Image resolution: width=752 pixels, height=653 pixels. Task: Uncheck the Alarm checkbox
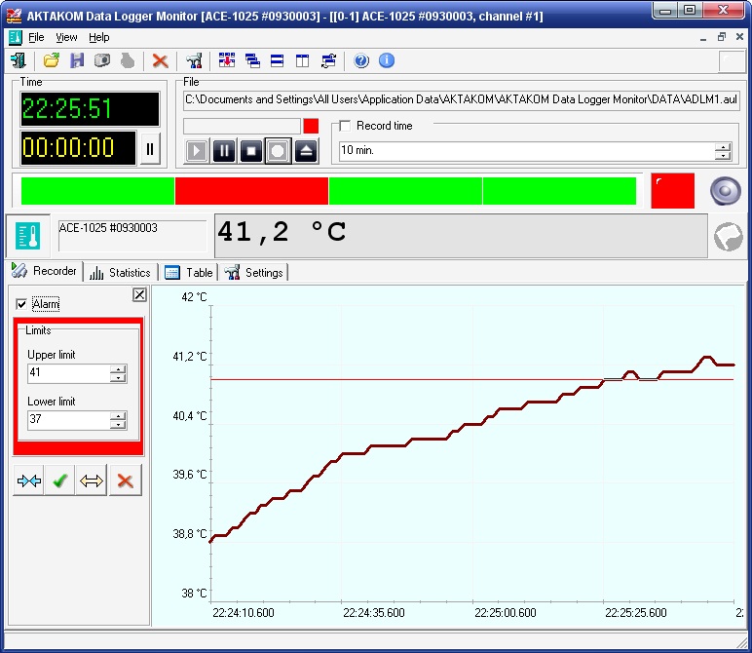(21, 304)
